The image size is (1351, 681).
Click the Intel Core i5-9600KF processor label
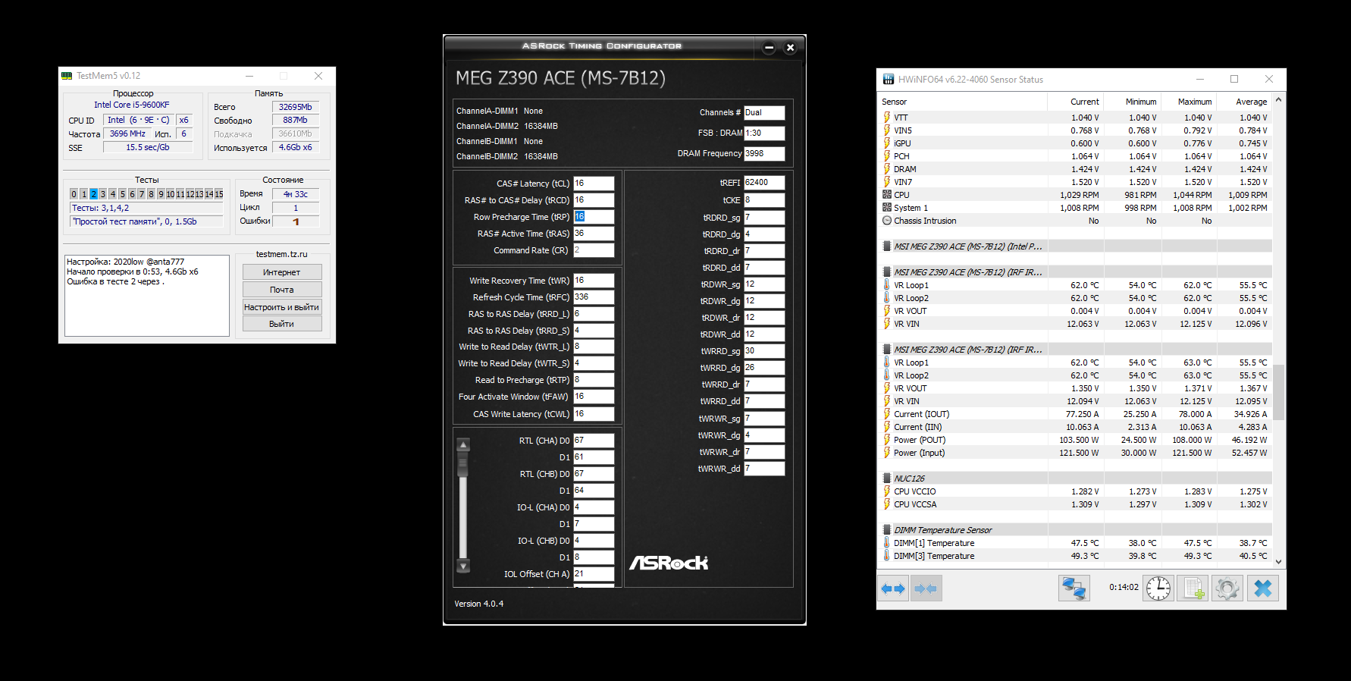point(132,105)
